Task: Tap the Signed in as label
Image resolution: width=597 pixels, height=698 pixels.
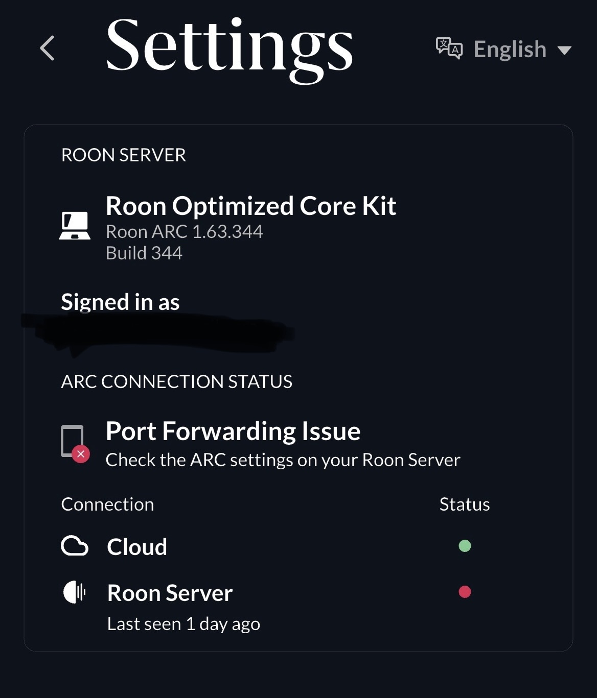Action: 120,302
